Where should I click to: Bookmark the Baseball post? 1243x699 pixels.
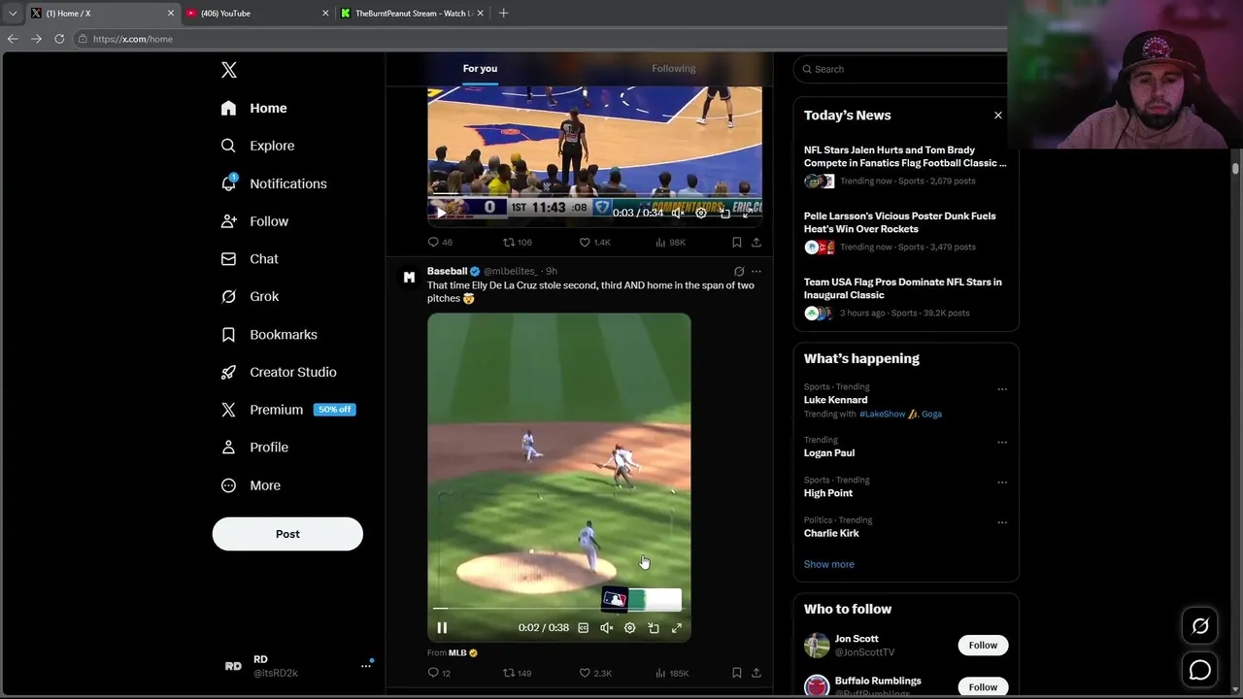[x=736, y=673]
